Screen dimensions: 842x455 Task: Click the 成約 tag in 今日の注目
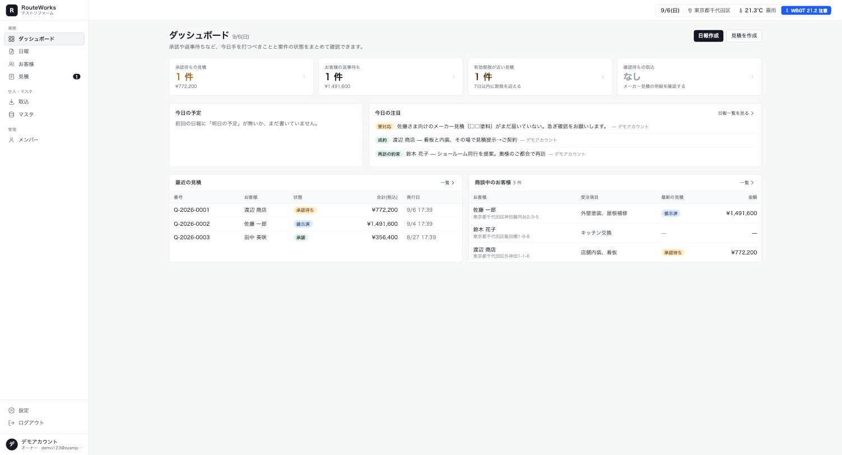(382, 140)
